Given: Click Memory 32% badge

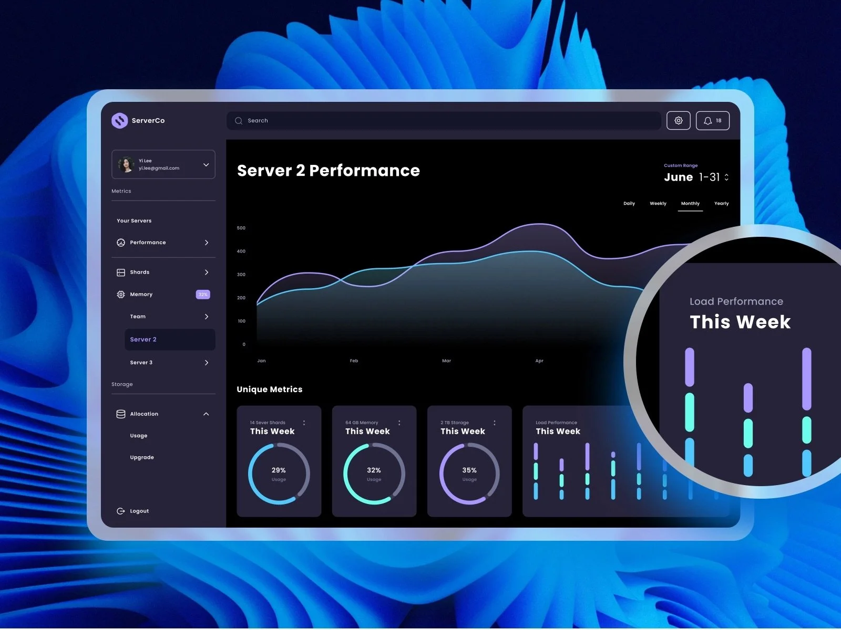Looking at the screenshot, I should pyautogui.click(x=203, y=295).
